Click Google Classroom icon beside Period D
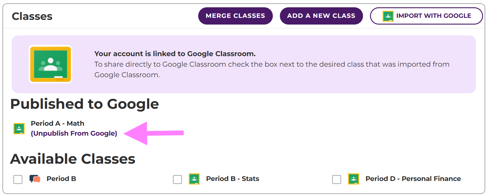The height and width of the screenshot is (195, 488). tap(353, 179)
